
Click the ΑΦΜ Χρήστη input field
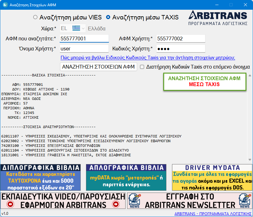pyautogui.click(x=181, y=39)
